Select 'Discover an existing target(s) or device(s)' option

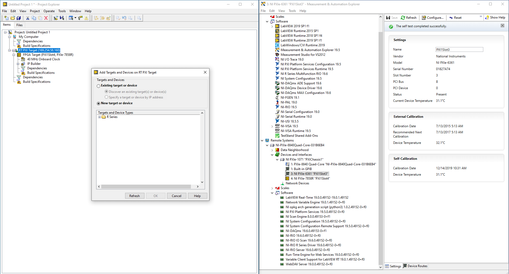point(107,92)
